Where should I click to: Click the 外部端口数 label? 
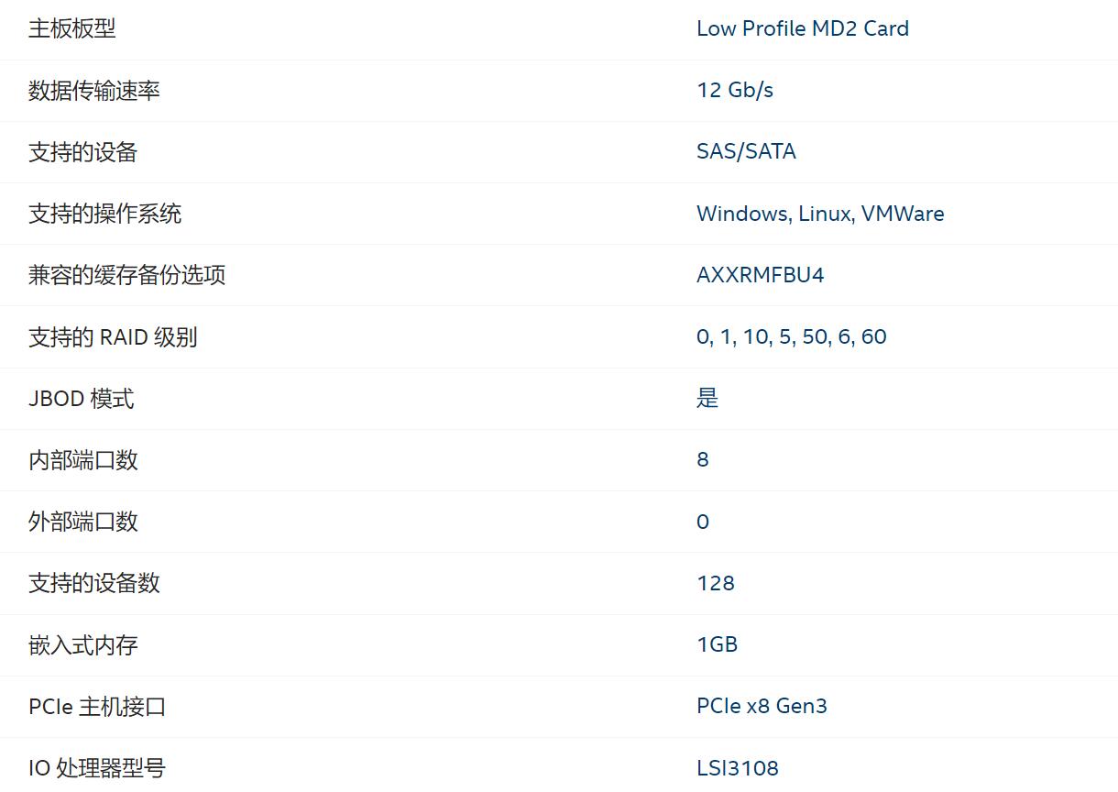(83, 522)
